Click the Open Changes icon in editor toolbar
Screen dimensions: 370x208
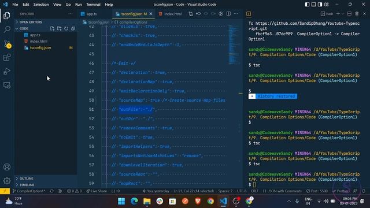point(191,14)
